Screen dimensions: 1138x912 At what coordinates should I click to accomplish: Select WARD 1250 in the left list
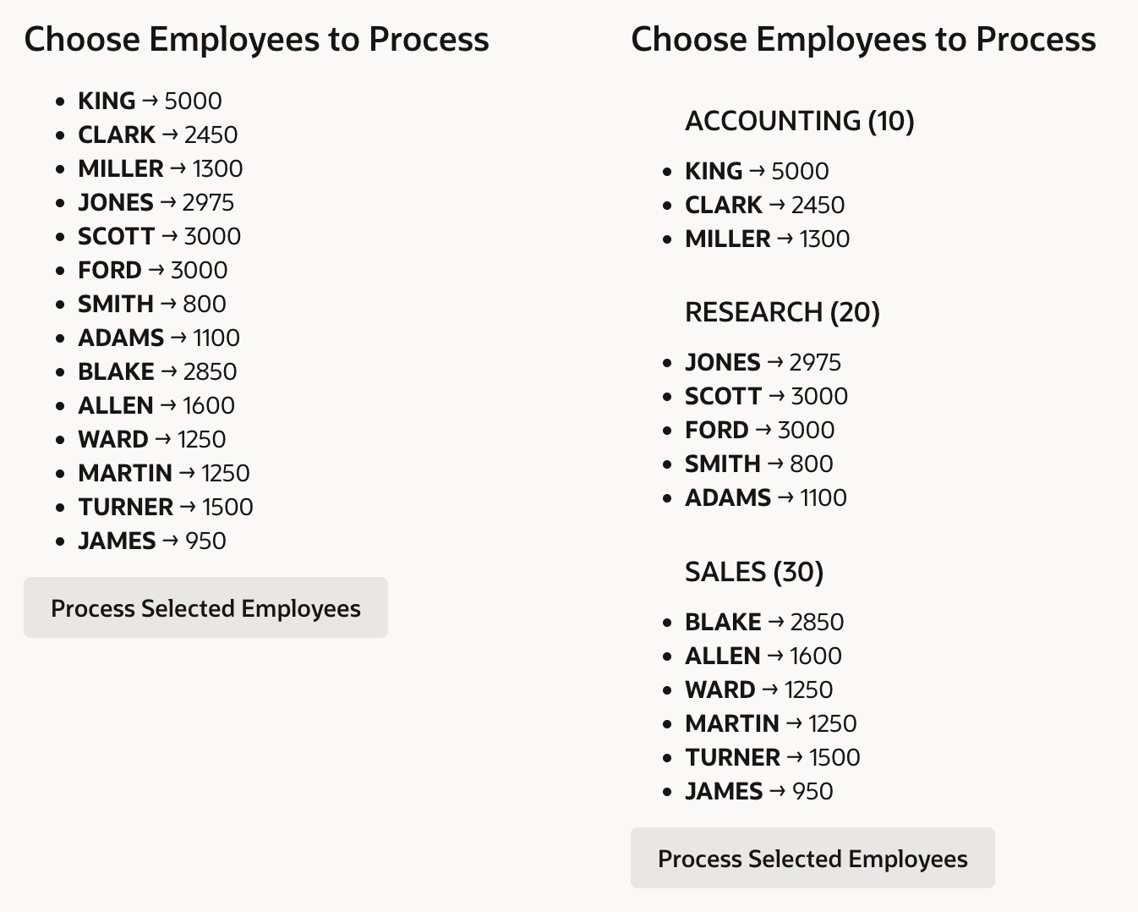[152, 439]
